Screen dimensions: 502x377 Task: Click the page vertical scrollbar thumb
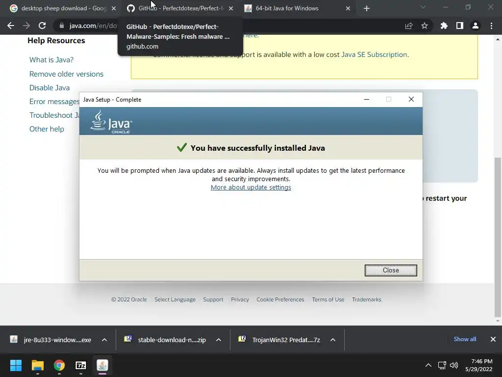pos(497,237)
